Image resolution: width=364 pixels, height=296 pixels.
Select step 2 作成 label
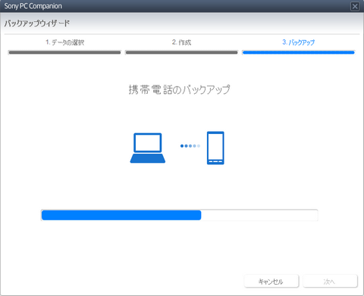181,42
